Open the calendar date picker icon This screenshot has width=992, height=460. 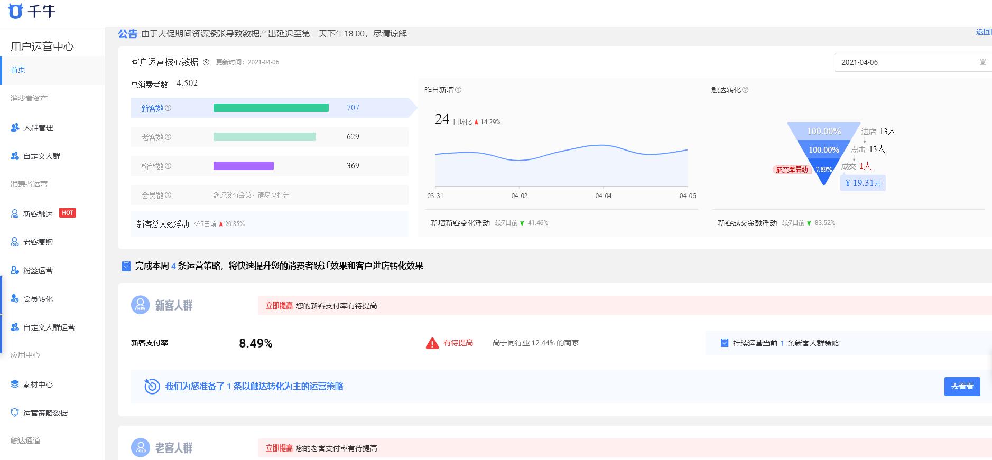[982, 62]
